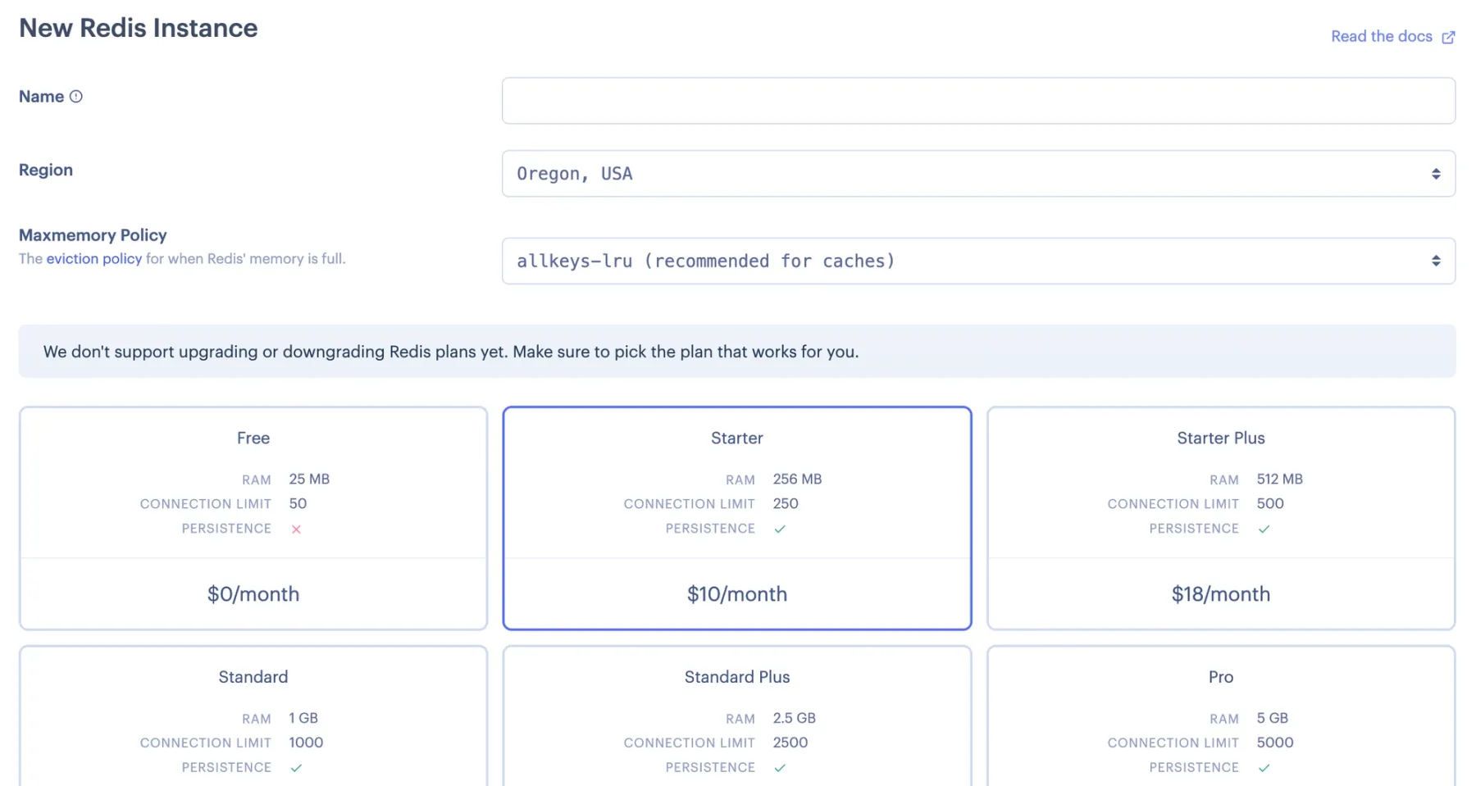This screenshot has width=1476, height=786.
Task: Select the Starter Plus plan card
Action: (x=1220, y=519)
